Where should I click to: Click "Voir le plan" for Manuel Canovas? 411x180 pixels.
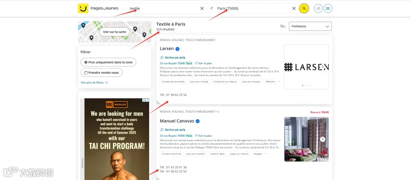(x=203, y=136)
